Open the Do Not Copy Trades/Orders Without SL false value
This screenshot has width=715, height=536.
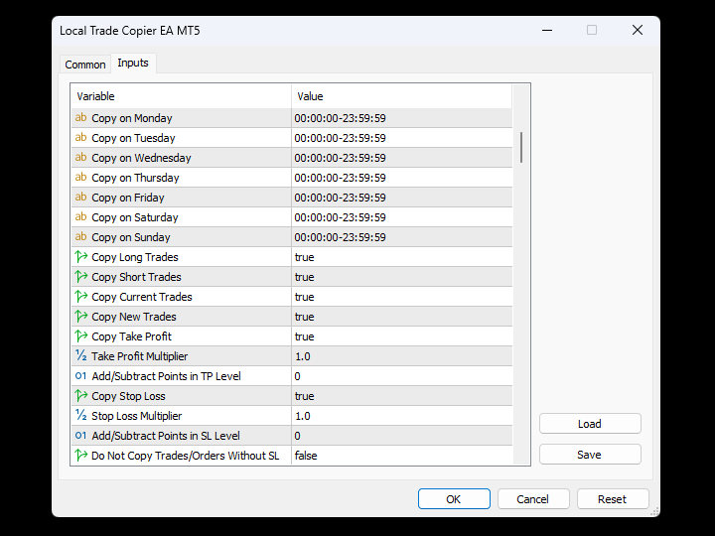(x=402, y=456)
